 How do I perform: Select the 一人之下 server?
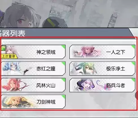point(102,52)
